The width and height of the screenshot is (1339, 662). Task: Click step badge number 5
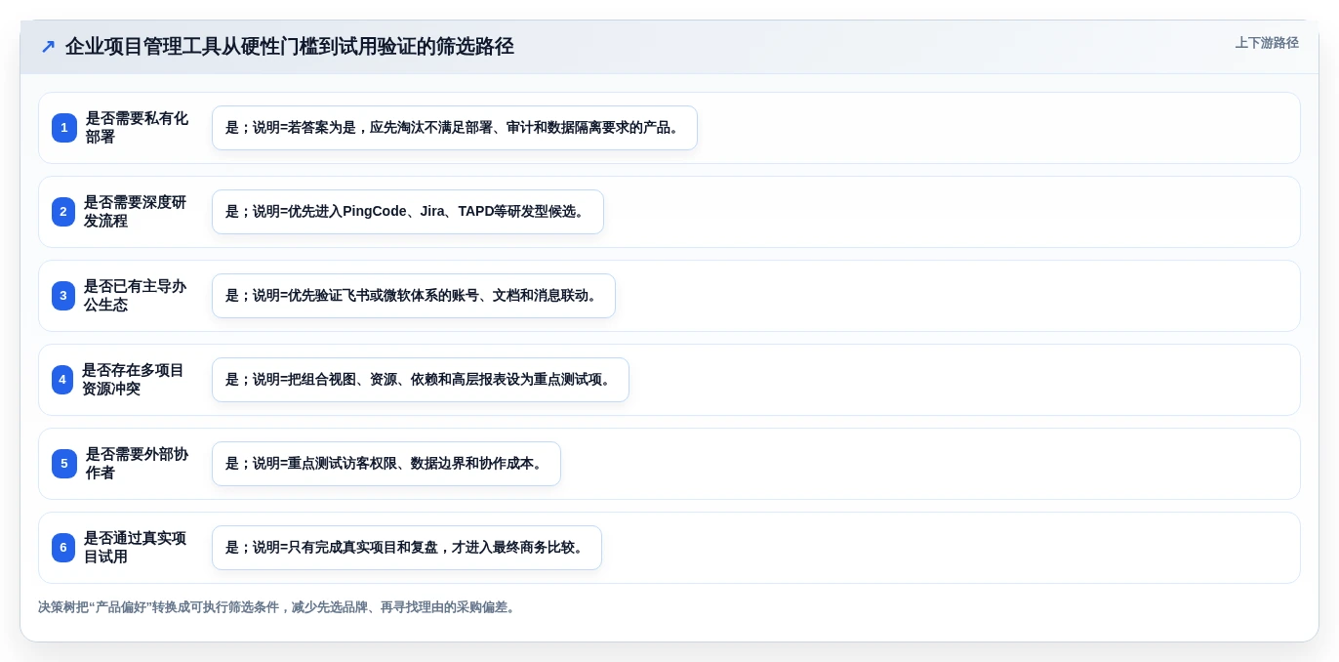(64, 464)
